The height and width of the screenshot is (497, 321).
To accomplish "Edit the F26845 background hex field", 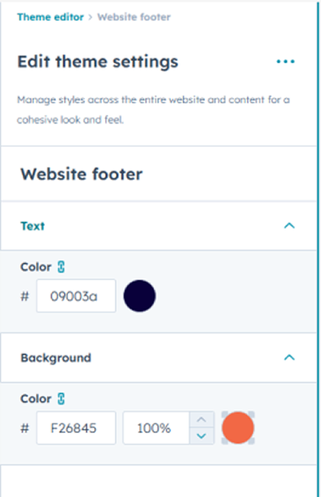I will click(x=76, y=428).
